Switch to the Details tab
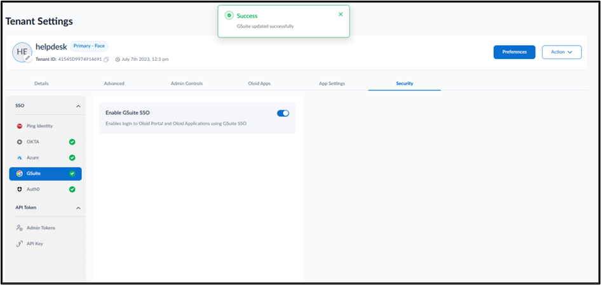601x285 pixels. [x=41, y=84]
